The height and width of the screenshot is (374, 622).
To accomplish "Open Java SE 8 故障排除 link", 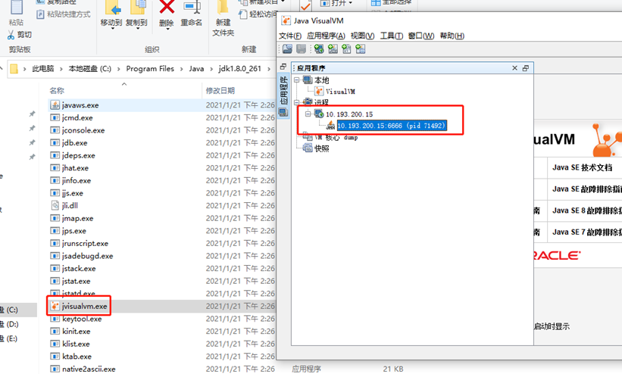I will tap(587, 210).
